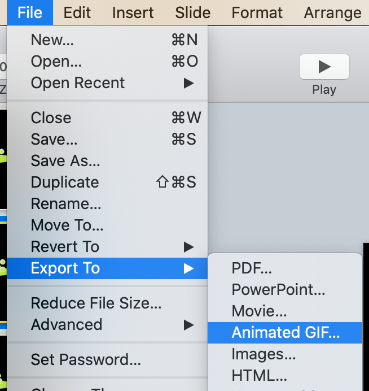
Task: Select Rename… menu item
Action: 66,203
